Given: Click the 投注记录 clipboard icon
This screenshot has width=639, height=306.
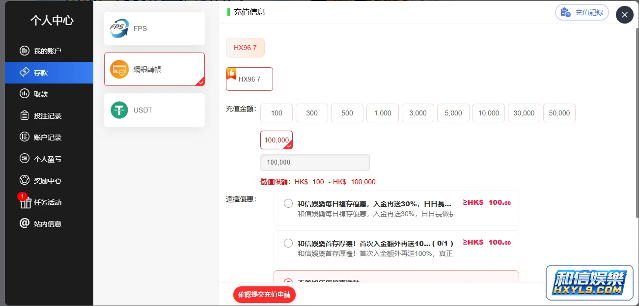Looking at the screenshot, I should pos(25,115).
